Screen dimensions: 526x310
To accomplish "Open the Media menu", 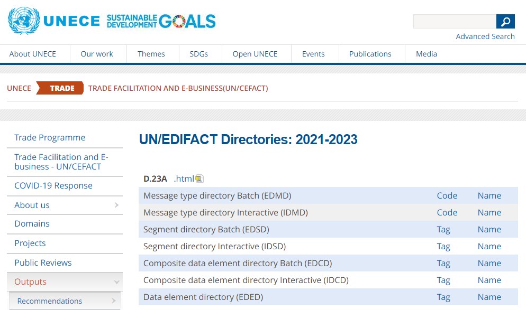I will pyautogui.click(x=427, y=54).
